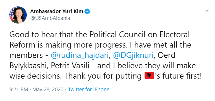Click the May 28, 2020 date
Image resolution: width=215 pixels, height=101 pixels.
pyautogui.click(x=48, y=90)
